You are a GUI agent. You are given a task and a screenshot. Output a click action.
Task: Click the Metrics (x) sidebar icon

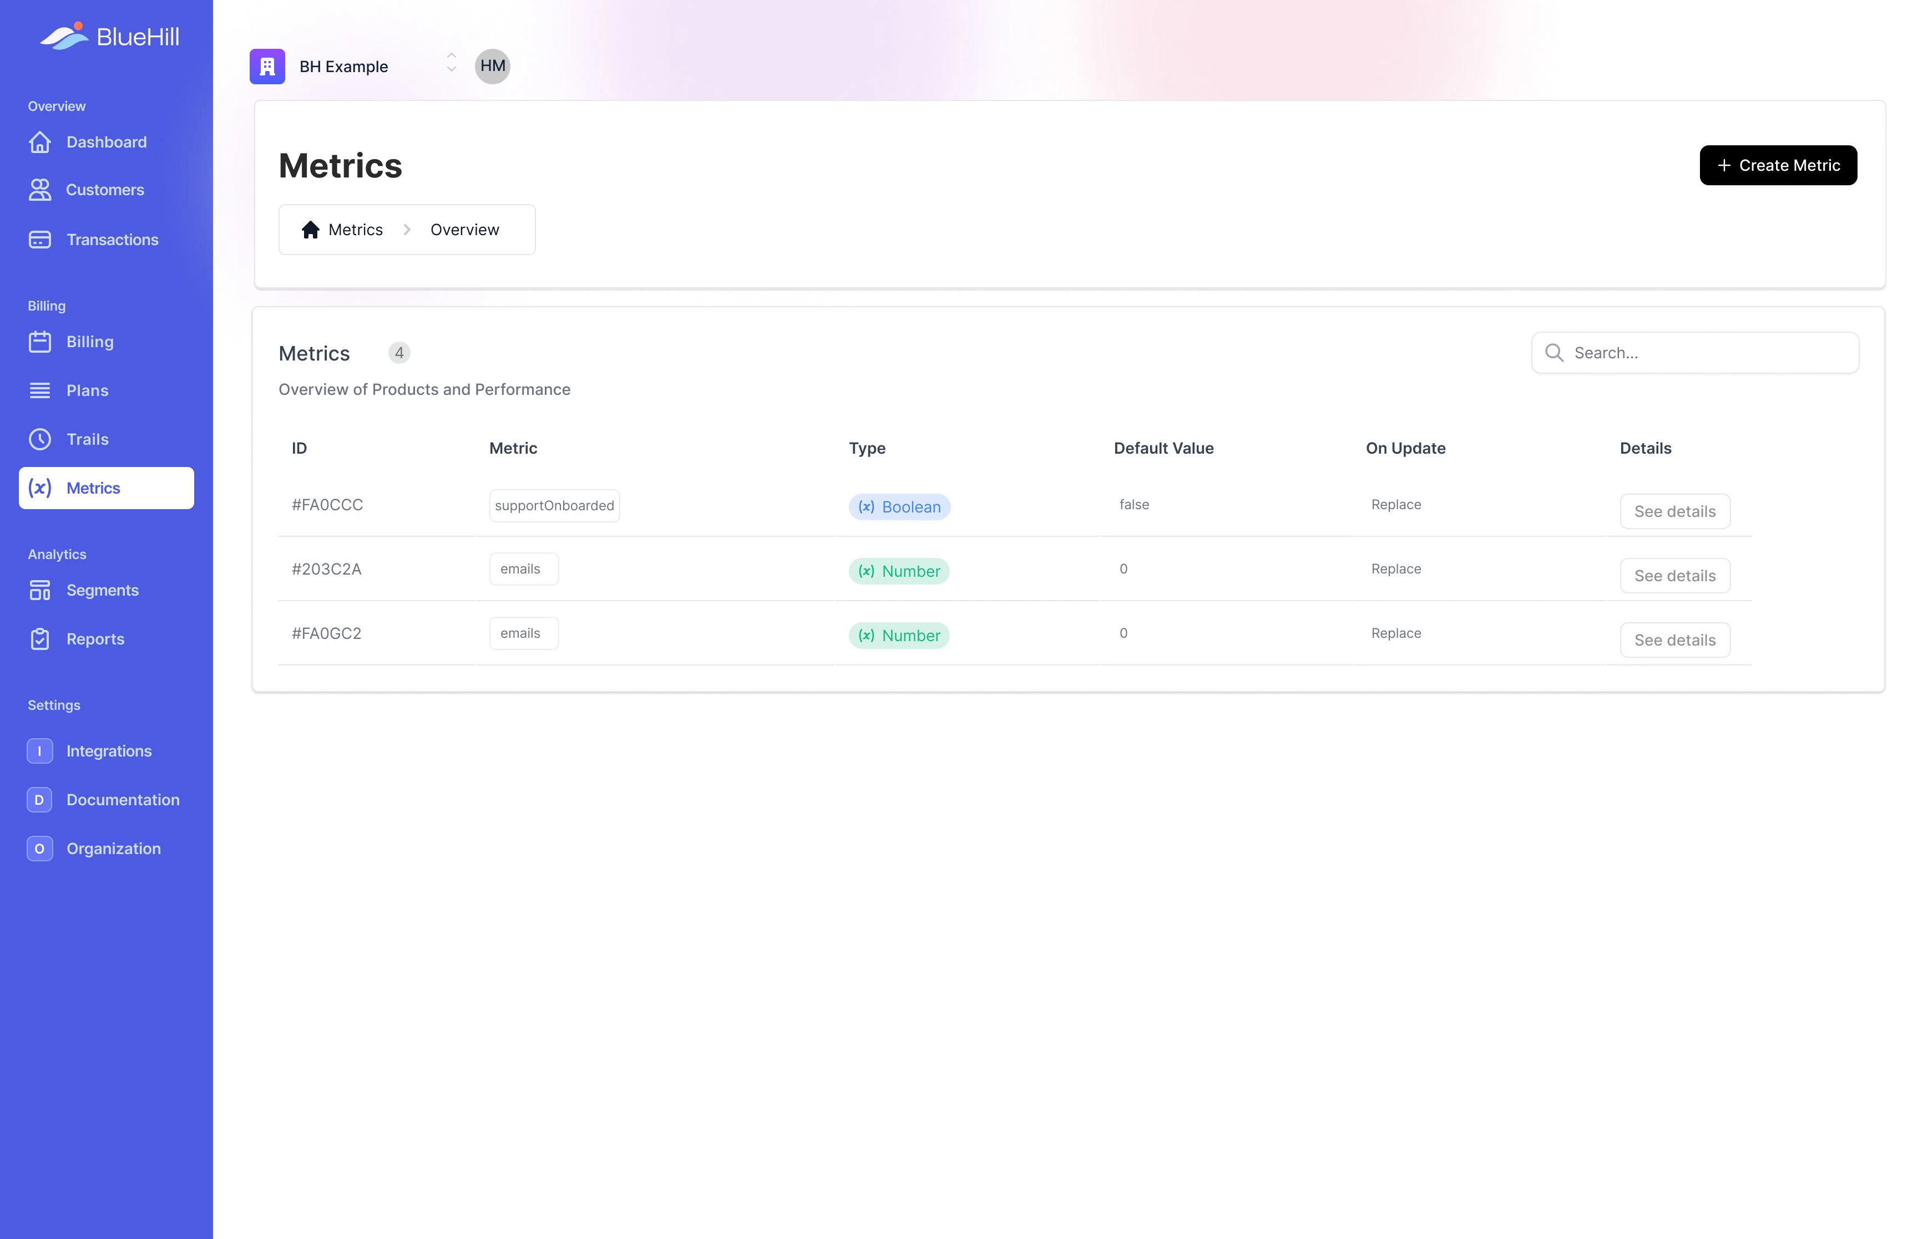[39, 489]
